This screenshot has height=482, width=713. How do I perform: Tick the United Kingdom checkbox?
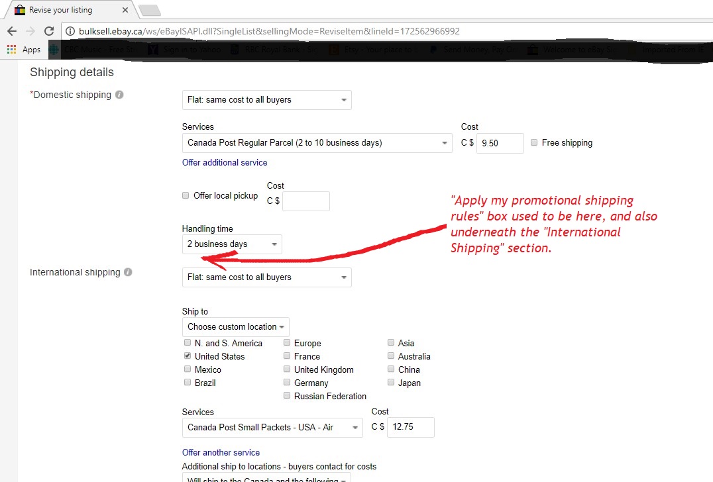click(287, 369)
